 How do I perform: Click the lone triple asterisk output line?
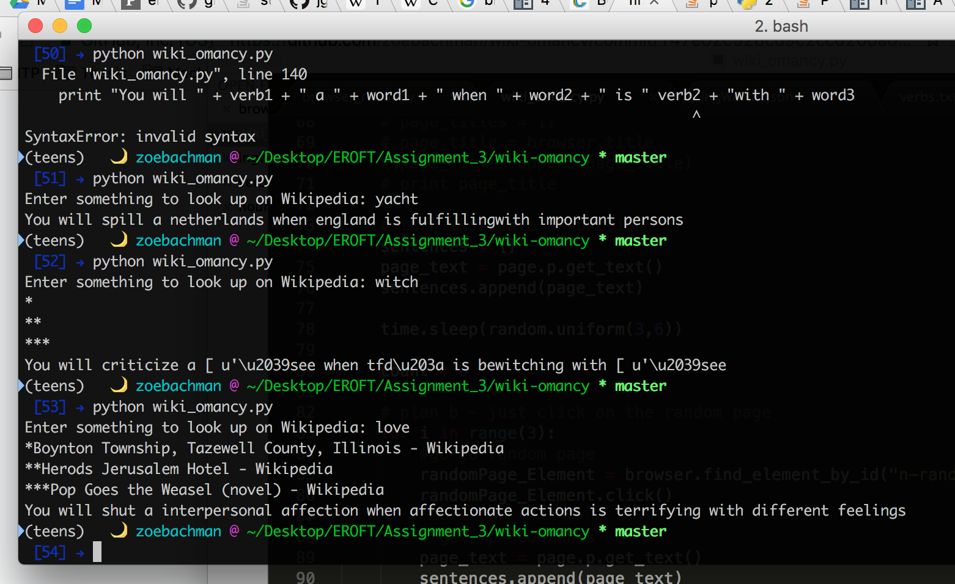[37, 343]
